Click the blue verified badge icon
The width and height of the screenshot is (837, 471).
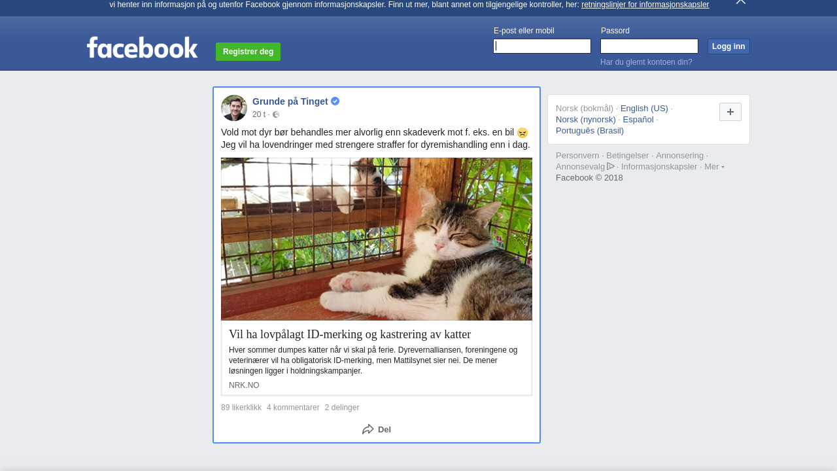coord(335,101)
